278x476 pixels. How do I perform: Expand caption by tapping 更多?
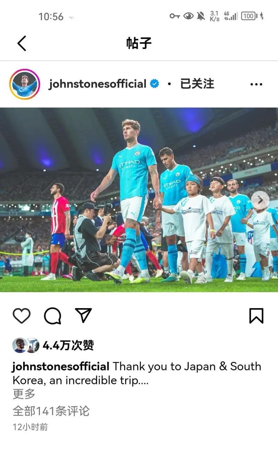point(24,394)
